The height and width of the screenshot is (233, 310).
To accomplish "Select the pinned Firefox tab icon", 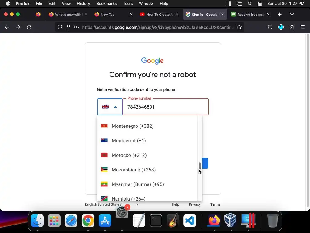I will click(x=38, y=14).
